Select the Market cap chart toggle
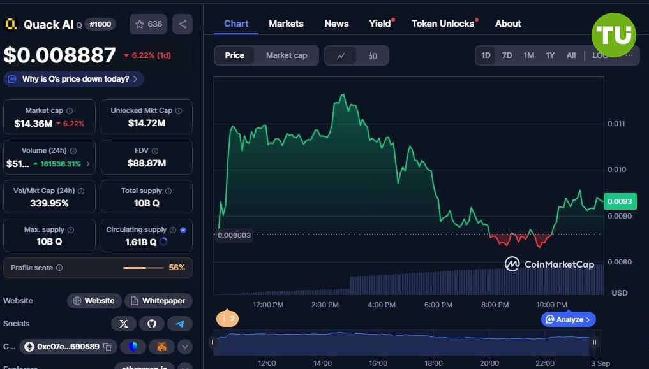 pyautogui.click(x=287, y=55)
